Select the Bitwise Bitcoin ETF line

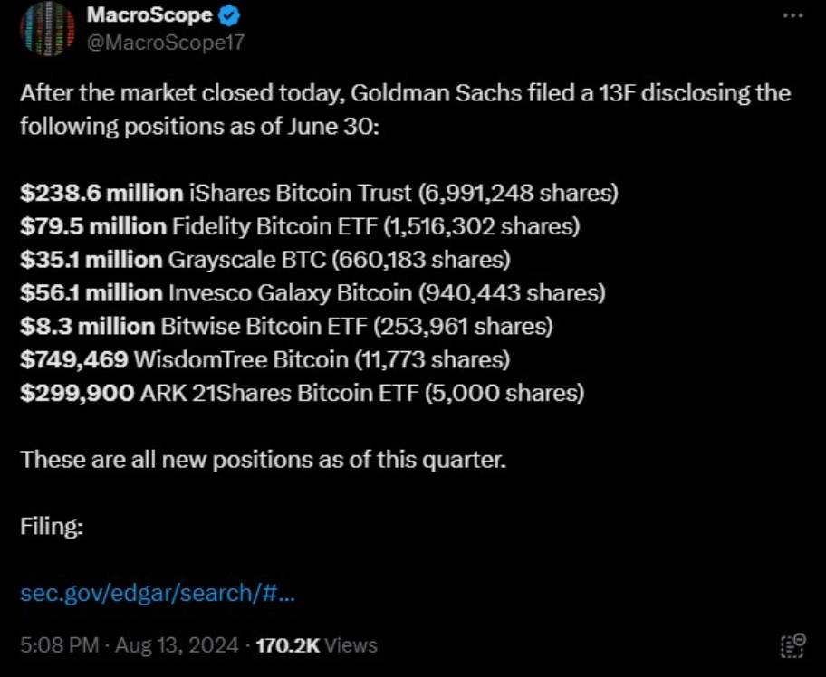coord(286,327)
